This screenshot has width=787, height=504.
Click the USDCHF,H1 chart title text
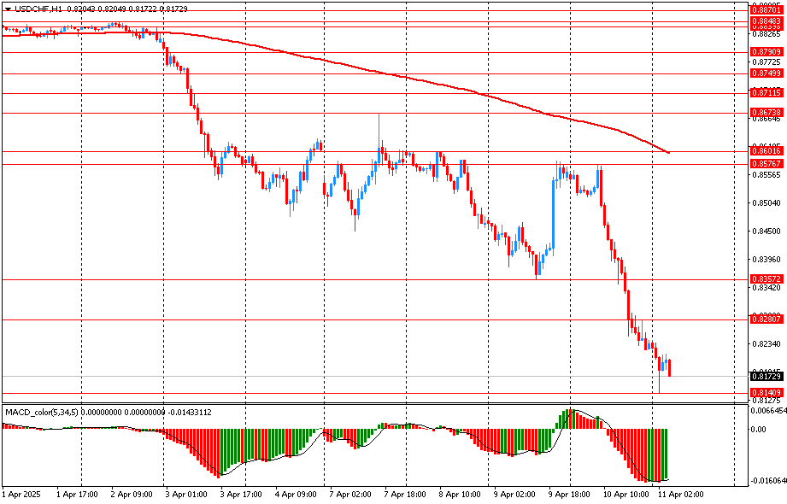point(38,8)
